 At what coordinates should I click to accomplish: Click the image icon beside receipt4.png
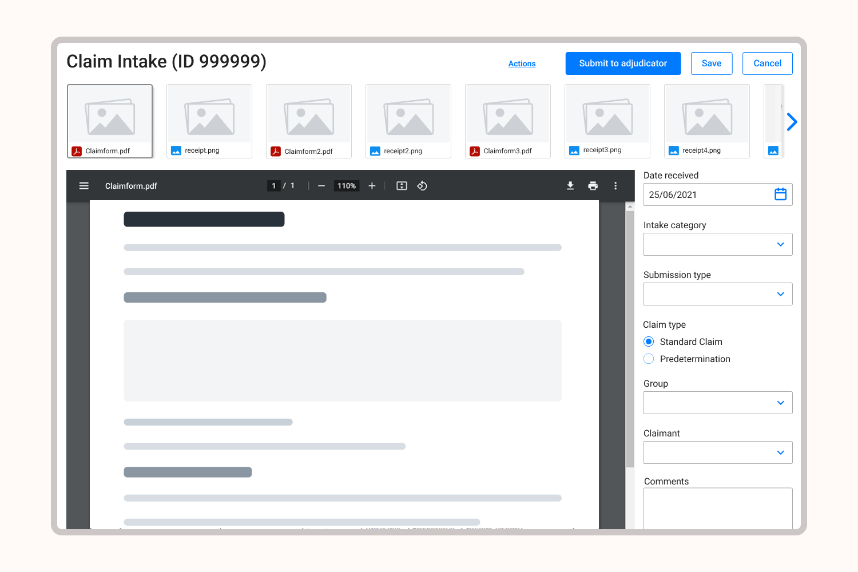674,150
